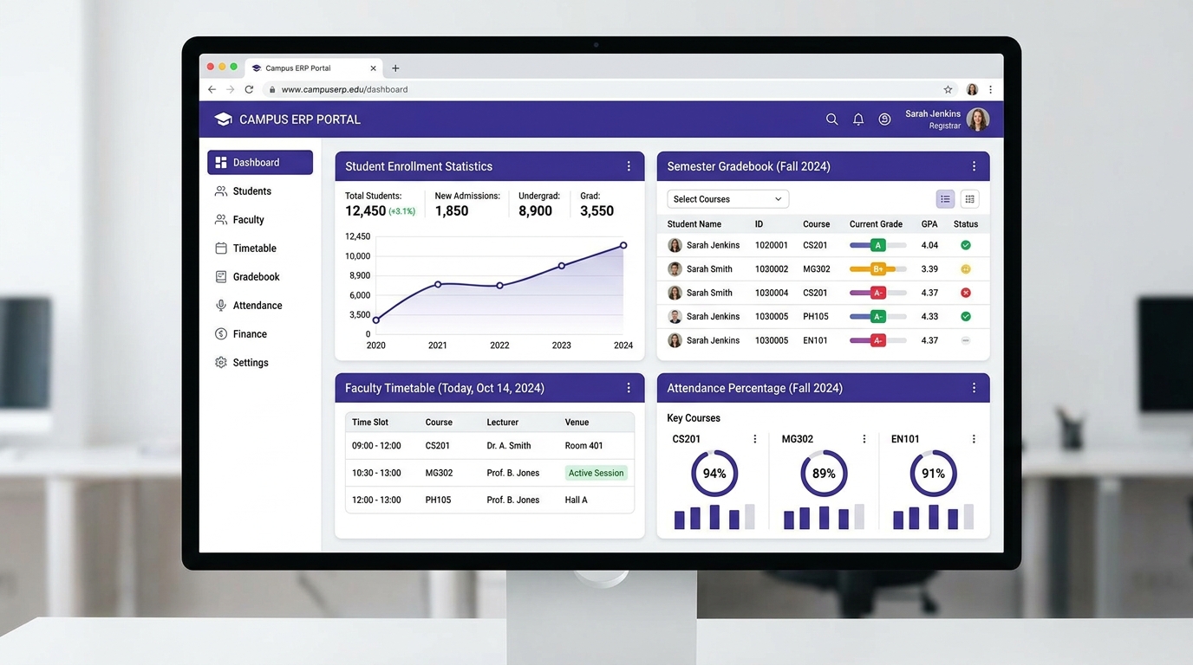Go to Students in the sidebar

(260, 191)
